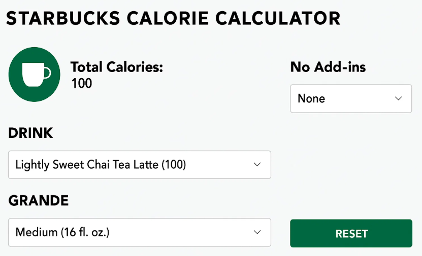Open the Add-ins dropdown showing None
The image size is (422, 256).
(x=350, y=98)
